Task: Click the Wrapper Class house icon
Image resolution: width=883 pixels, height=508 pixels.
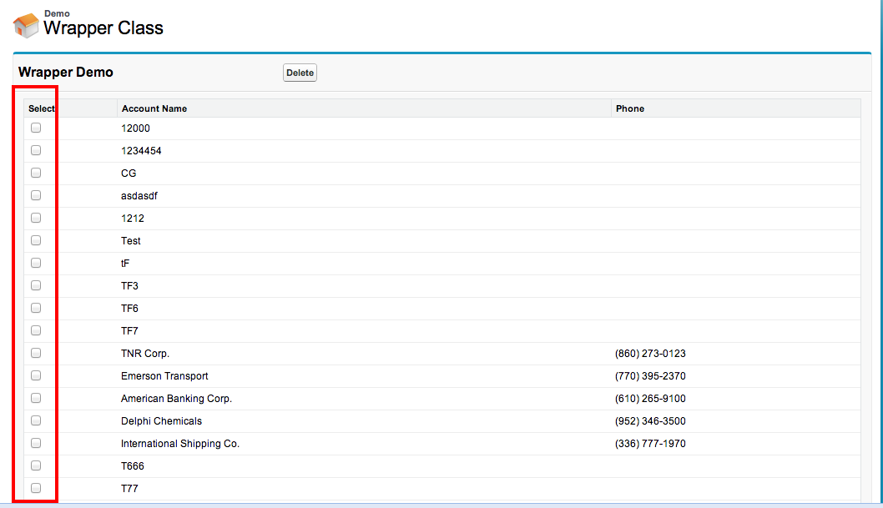Action: (x=26, y=26)
